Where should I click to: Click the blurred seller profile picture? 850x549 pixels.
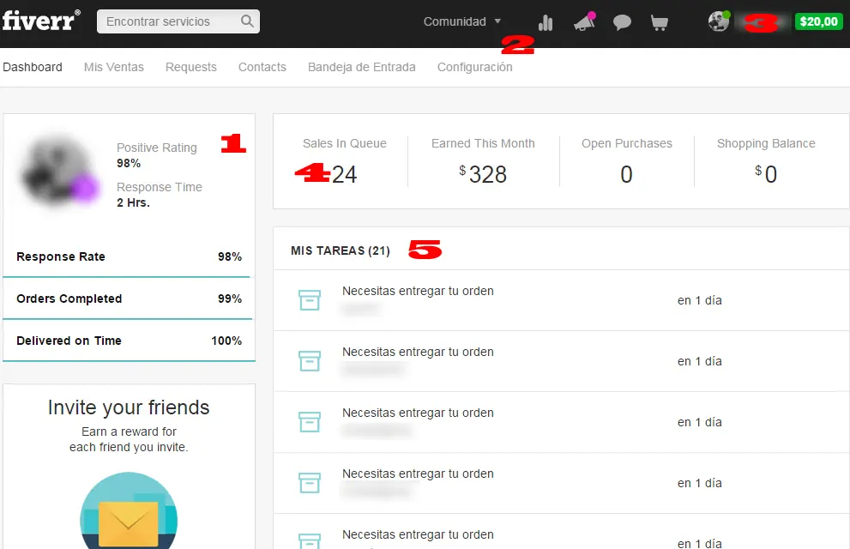(58, 172)
